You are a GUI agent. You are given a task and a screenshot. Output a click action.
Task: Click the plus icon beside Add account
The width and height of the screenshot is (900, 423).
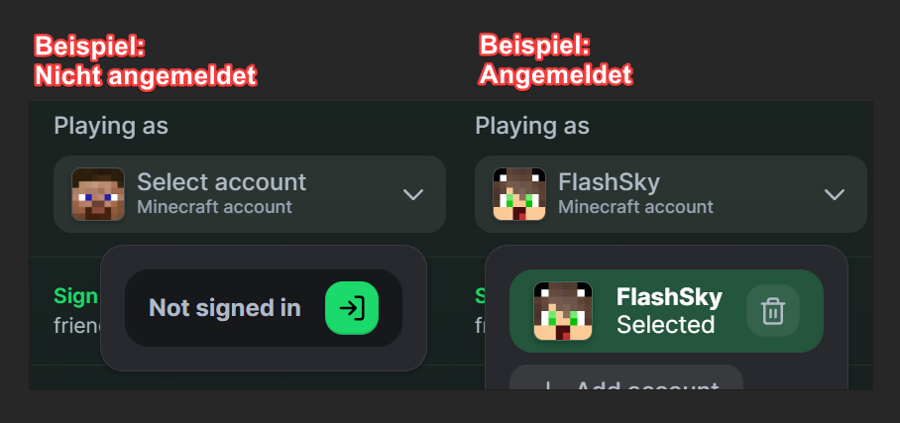(548, 386)
